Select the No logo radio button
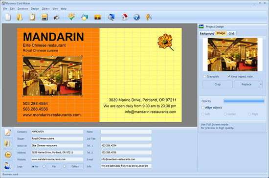The image size is (269, 178). click(x=33, y=166)
